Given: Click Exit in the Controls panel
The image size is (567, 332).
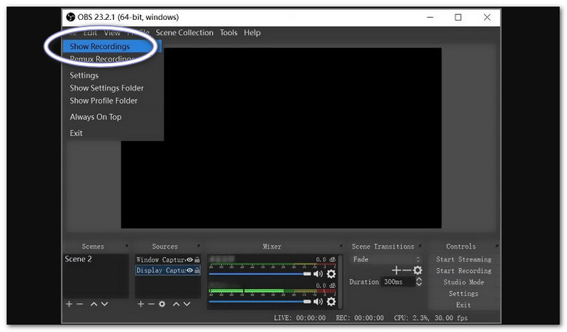Looking at the screenshot, I should click(x=464, y=305).
